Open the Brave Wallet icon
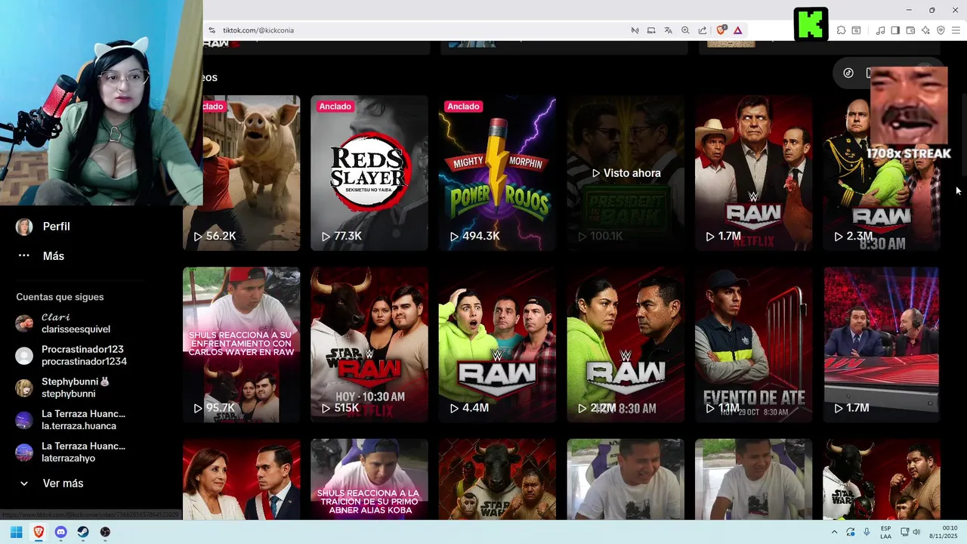The image size is (967, 544). (x=910, y=30)
